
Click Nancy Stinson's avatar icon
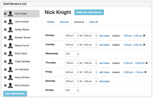pos(10,77)
